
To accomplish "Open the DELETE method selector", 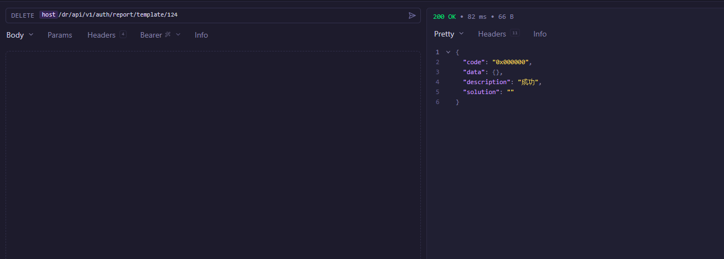I will pyautogui.click(x=23, y=15).
